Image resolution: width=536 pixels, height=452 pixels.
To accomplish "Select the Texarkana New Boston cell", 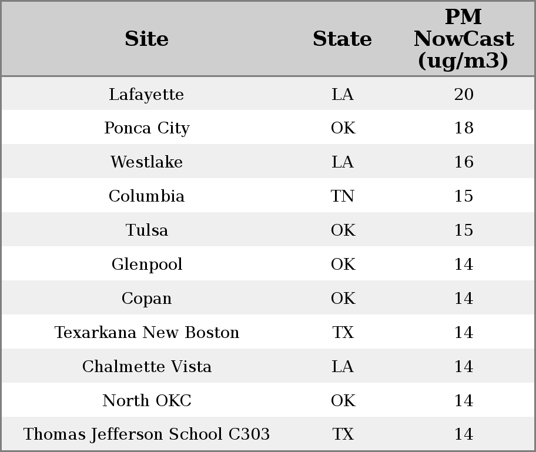I will click(x=146, y=333).
